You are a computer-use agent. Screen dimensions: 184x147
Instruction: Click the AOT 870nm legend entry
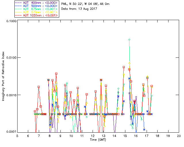(x=37, y=12)
